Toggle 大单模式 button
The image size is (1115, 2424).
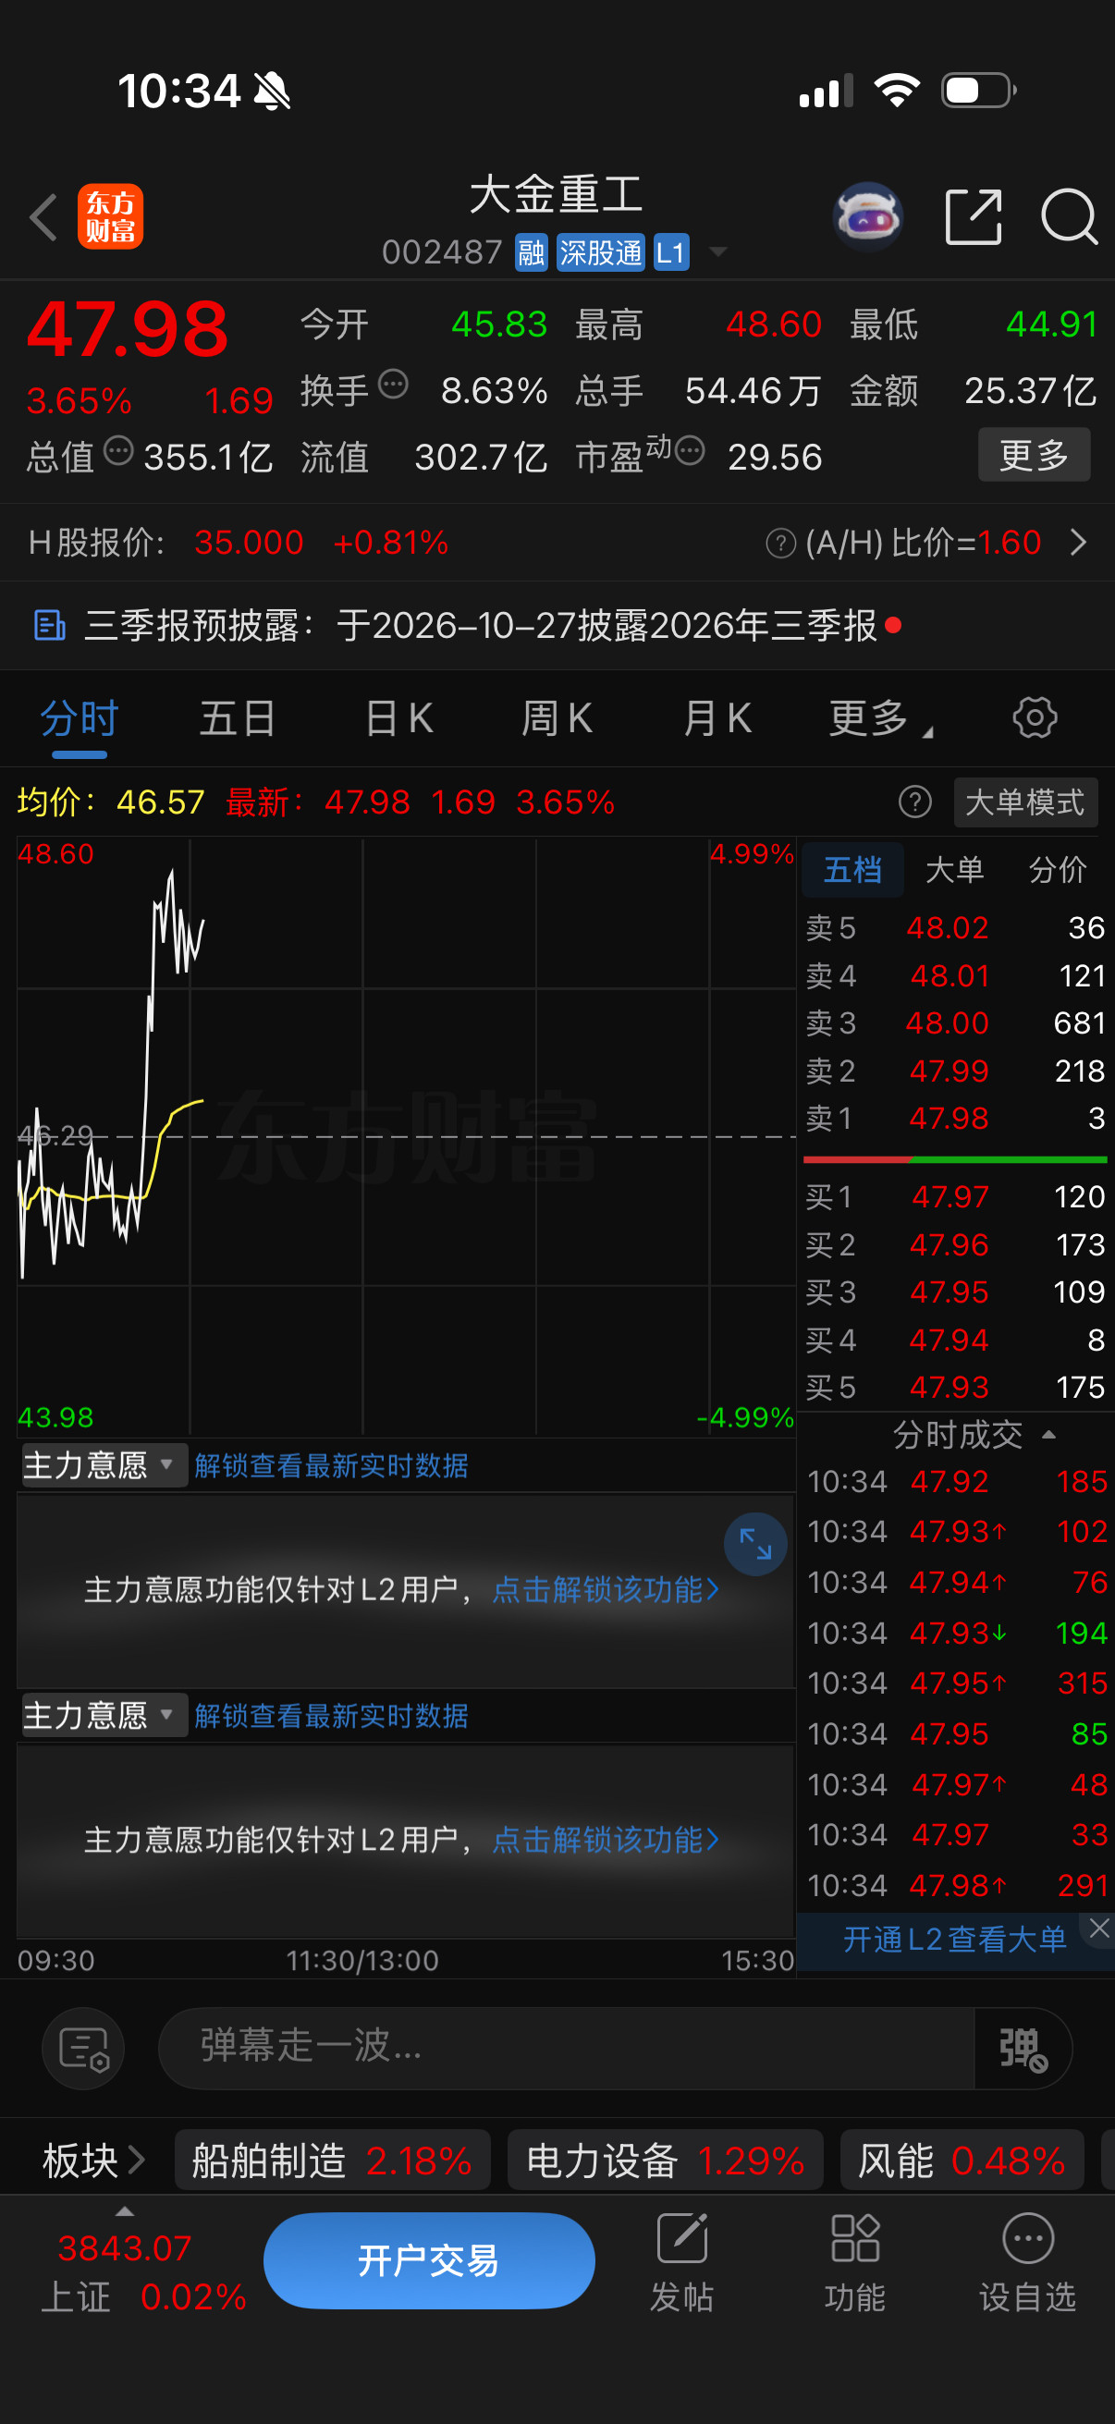coord(1025,802)
